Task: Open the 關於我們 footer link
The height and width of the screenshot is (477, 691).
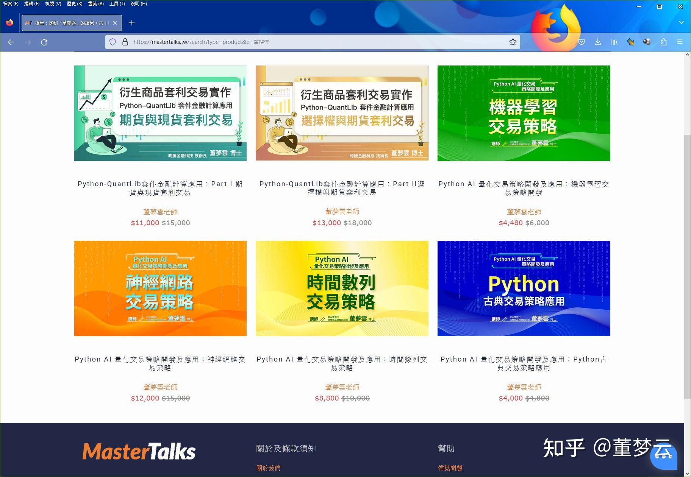Action: [268, 468]
